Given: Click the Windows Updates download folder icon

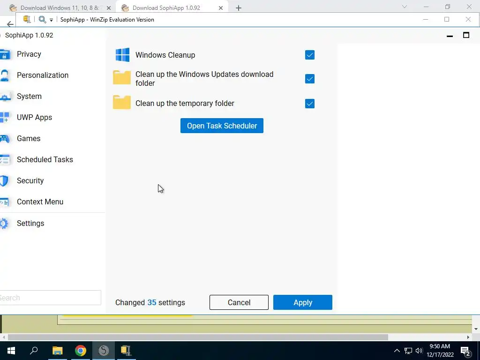Looking at the screenshot, I should coord(122,77).
